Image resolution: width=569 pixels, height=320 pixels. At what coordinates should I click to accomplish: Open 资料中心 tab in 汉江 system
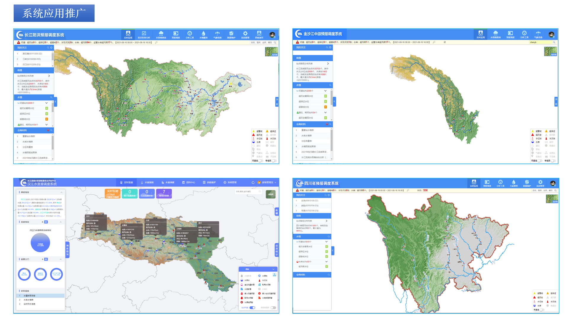188,183
